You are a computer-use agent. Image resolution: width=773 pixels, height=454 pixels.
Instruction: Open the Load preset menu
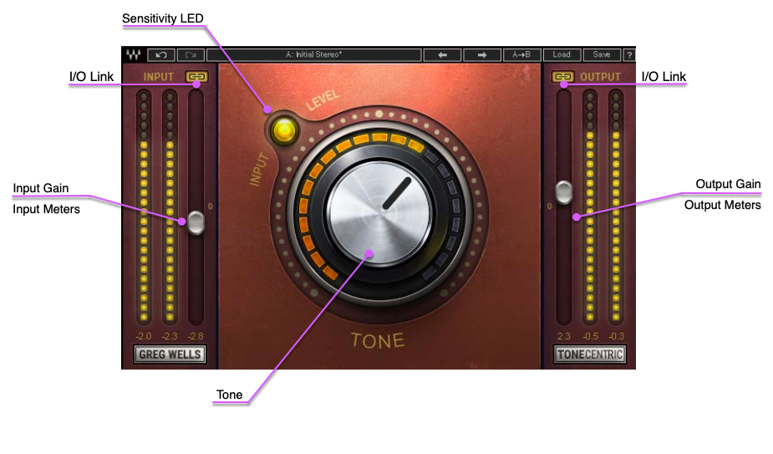tap(562, 55)
